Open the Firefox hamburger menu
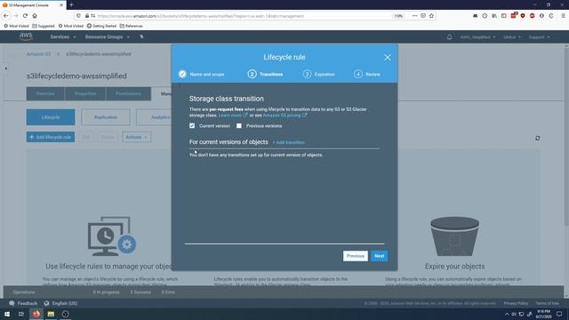Screen dimensions: 569x320 [x=563, y=16]
